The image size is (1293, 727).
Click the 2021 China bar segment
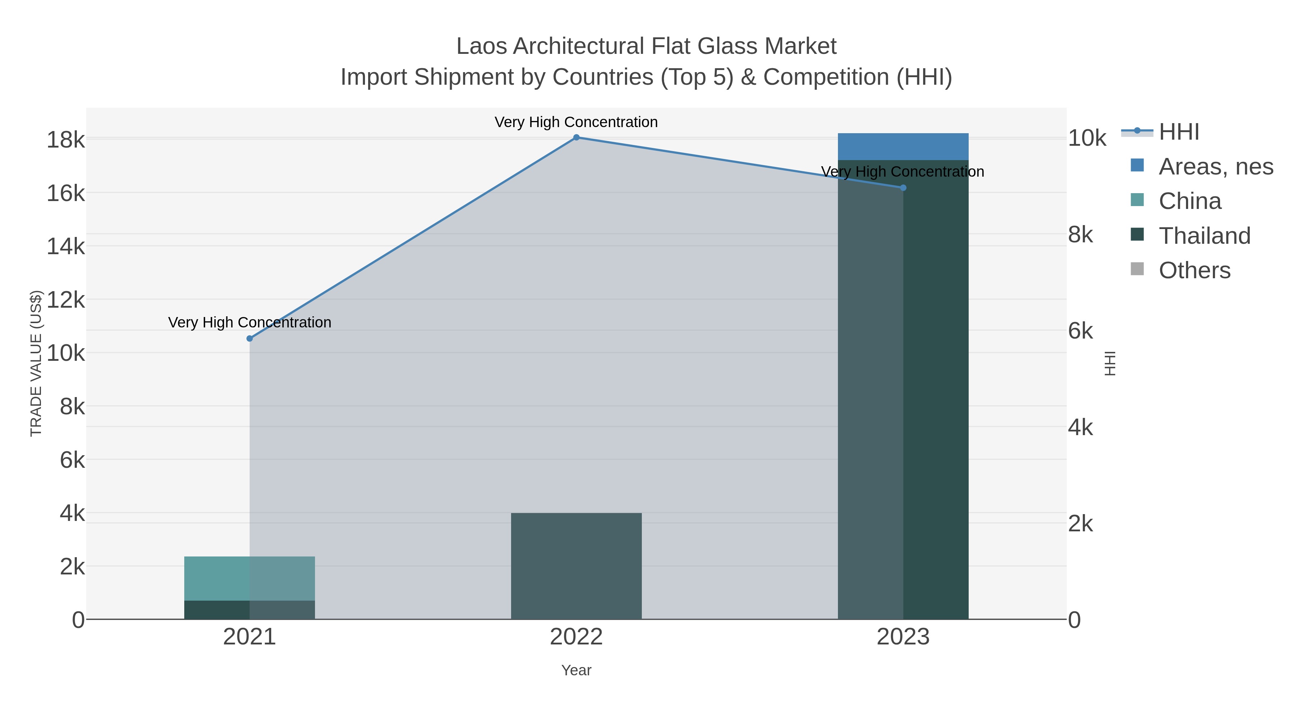click(x=250, y=578)
